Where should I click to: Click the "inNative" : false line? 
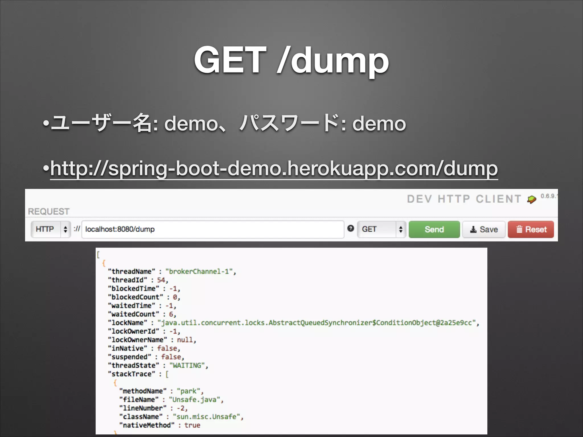tap(144, 348)
